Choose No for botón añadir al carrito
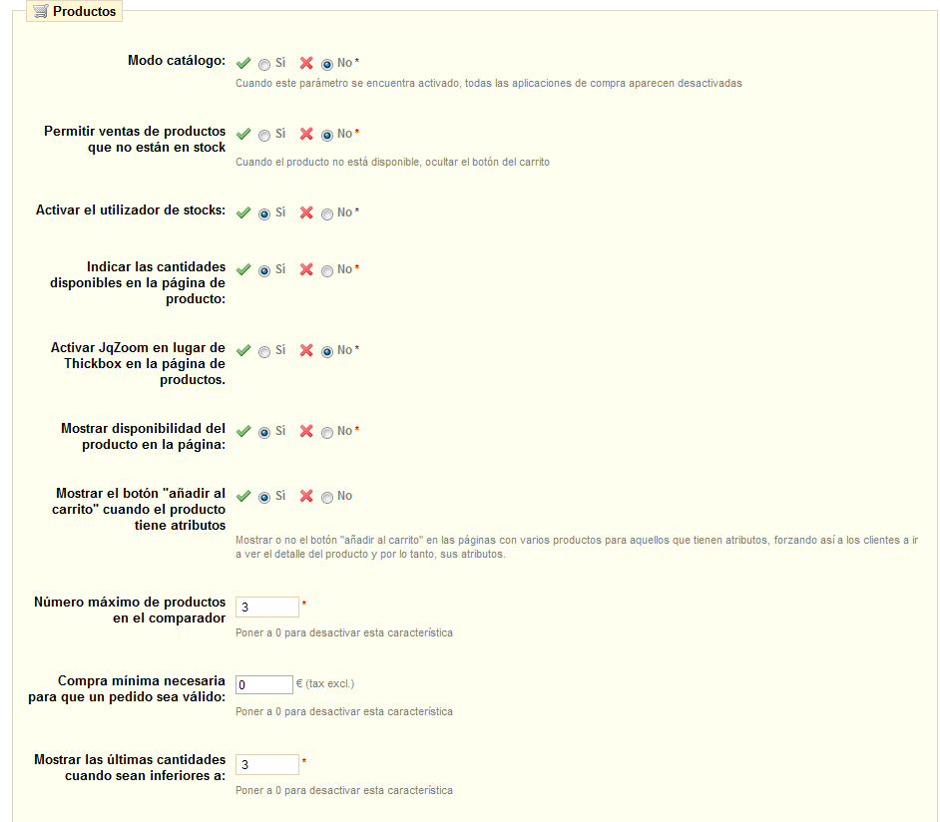The width and height of the screenshot is (940, 822). pos(326,497)
